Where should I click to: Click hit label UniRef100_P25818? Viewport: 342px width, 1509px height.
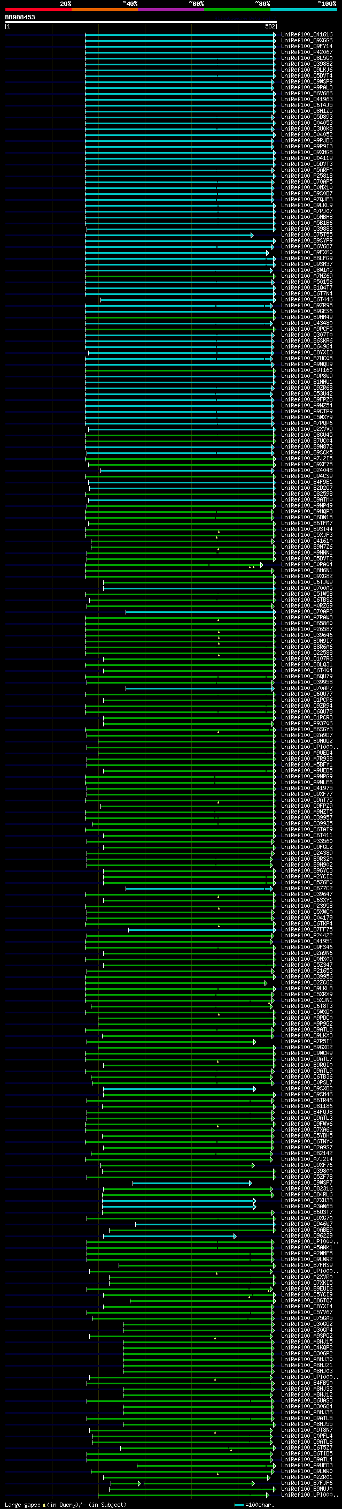click(x=307, y=176)
